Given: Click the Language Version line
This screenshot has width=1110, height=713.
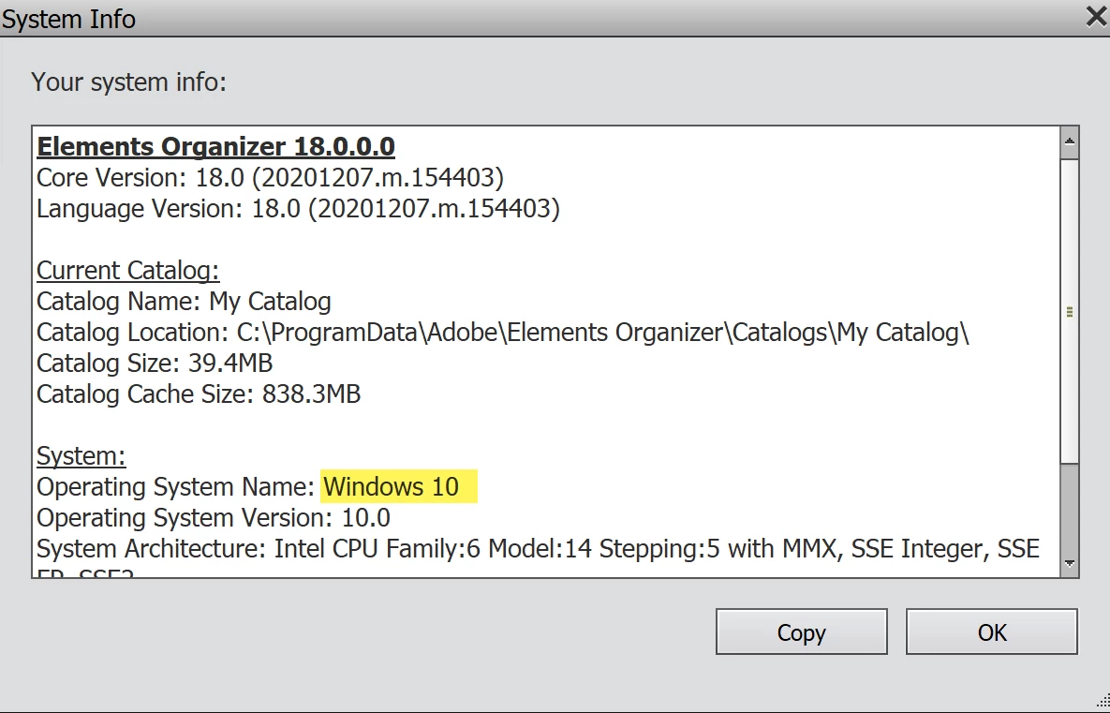Looking at the screenshot, I should coord(298,209).
